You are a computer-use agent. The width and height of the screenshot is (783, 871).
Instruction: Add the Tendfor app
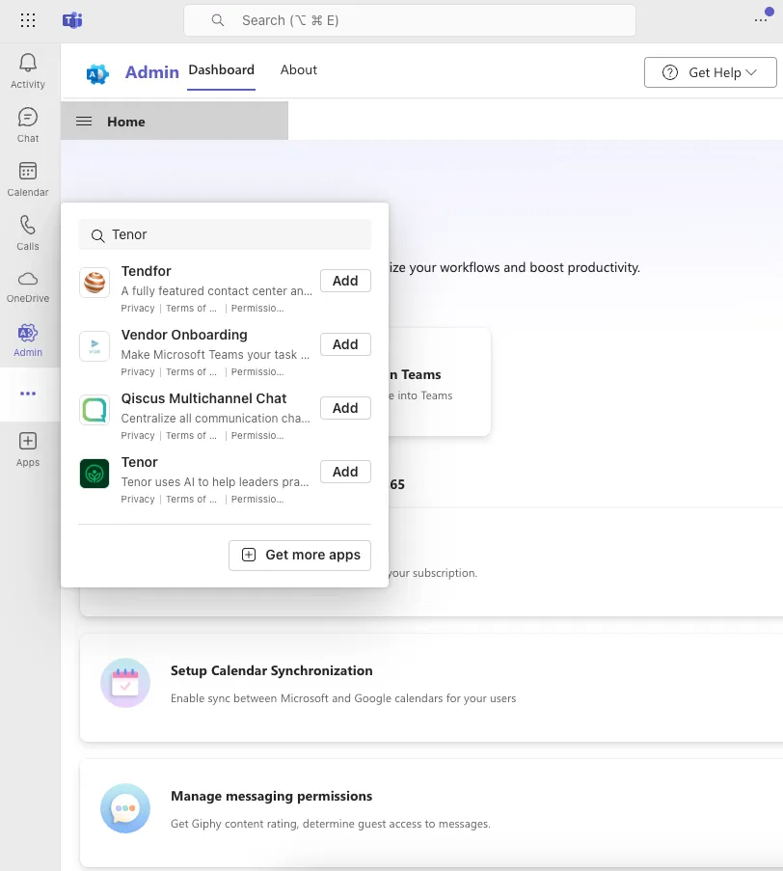[345, 281]
